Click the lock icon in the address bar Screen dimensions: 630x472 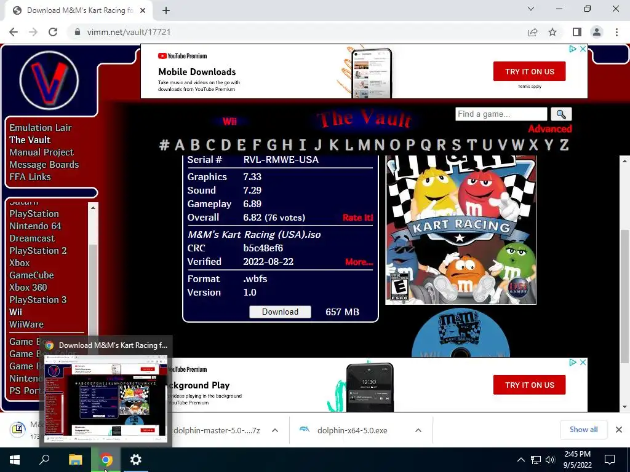pyautogui.click(x=78, y=32)
